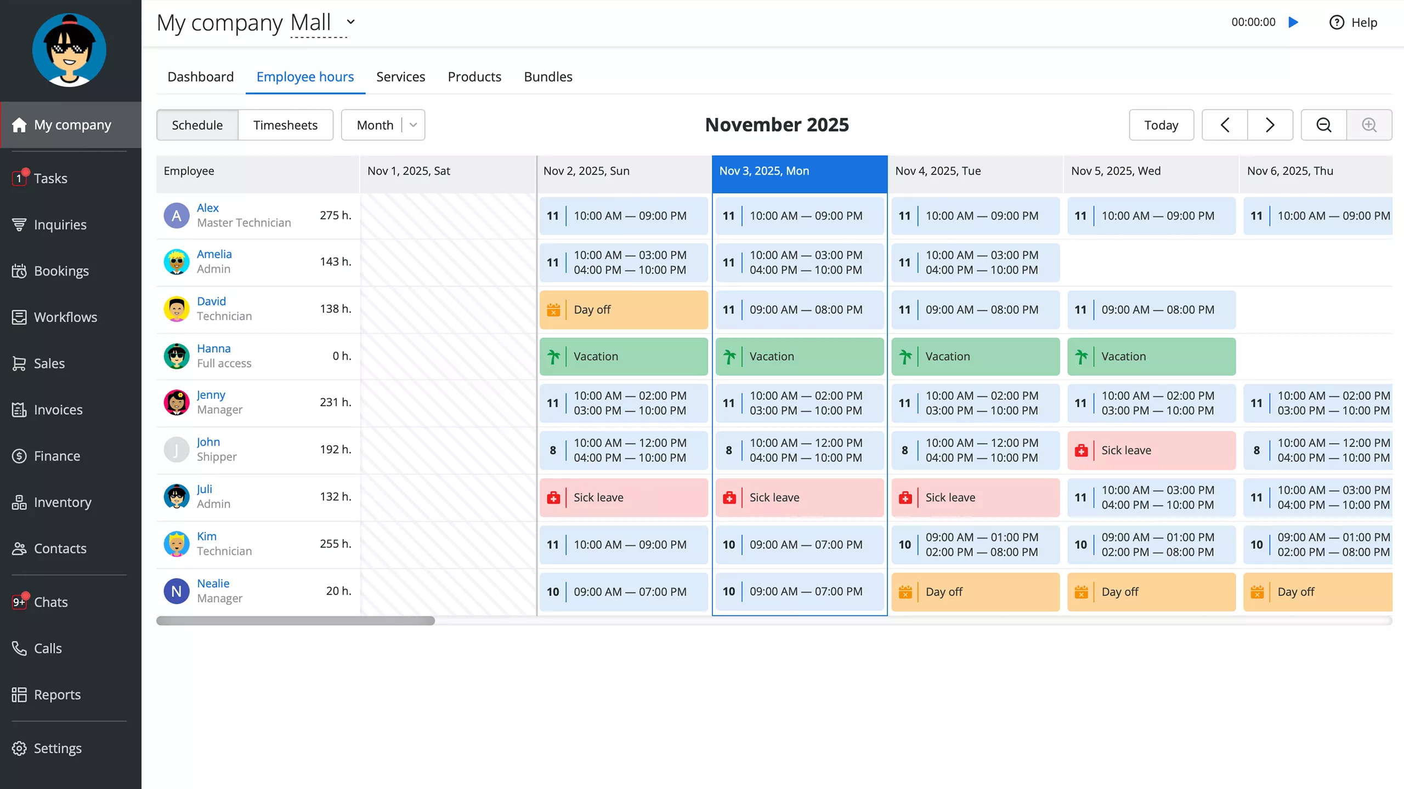Switch to Schedule view toggle
This screenshot has height=789, width=1404.
pyautogui.click(x=197, y=125)
